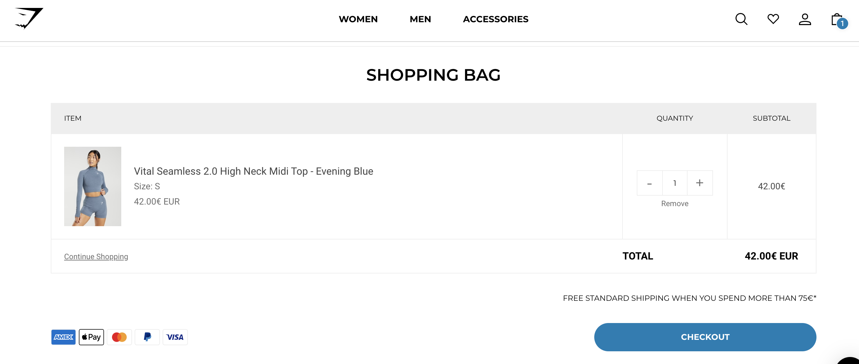This screenshot has height=364, width=859.
Task: Click the Apple Pay payment icon
Action: point(91,337)
